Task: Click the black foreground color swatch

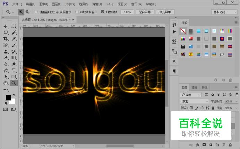Action: 8,97
